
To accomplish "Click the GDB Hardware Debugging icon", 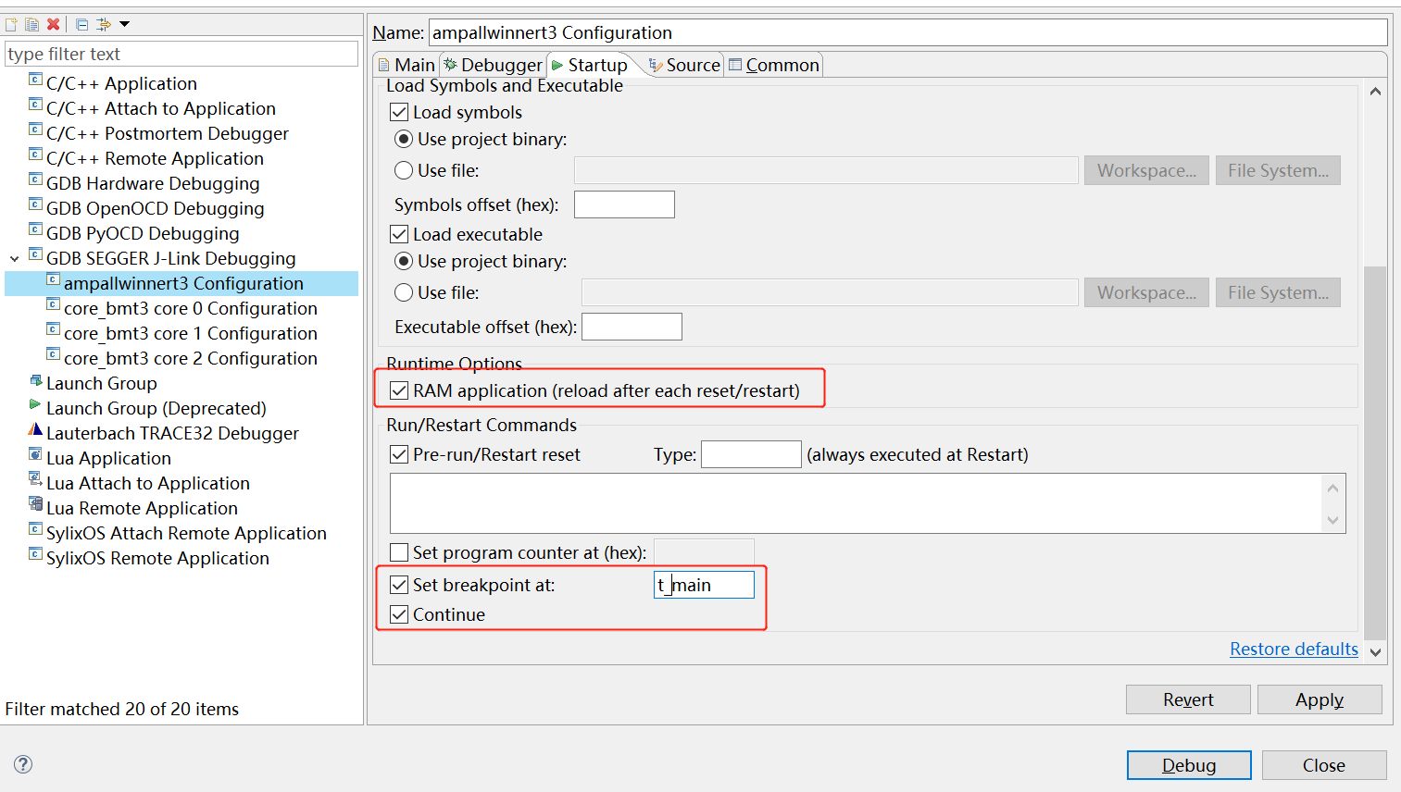I will [x=35, y=179].
